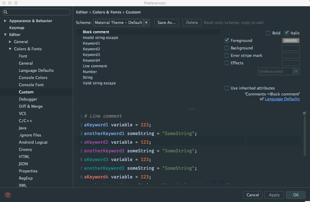Click the Foreground color swatch 808080
Image resolution: width=310 pixels, height=202 pixels.
[x=291, y=40]
